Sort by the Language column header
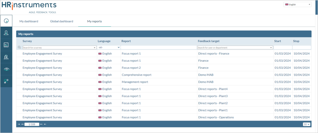The width and height of the screenshot is (318, 133). point(104,41)
